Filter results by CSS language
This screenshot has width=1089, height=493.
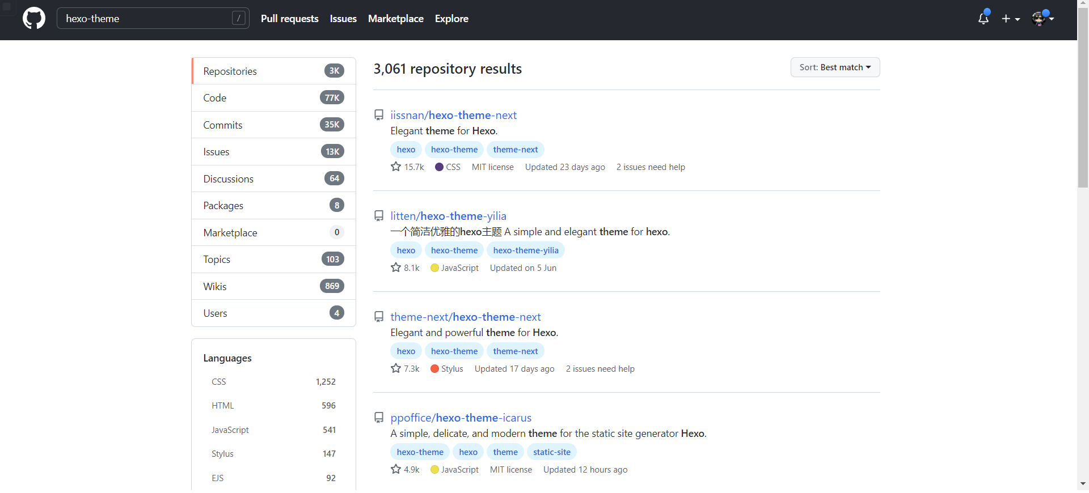219,382
